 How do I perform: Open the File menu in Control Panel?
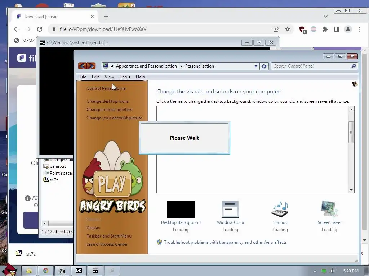(83, 77)
